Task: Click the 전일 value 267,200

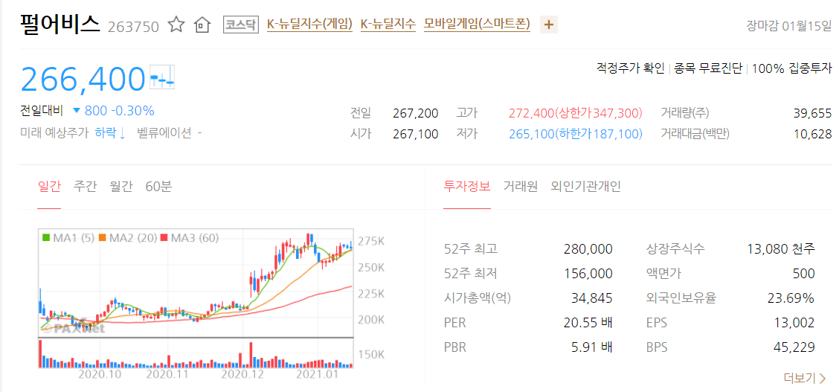Action: click(x=415, y=113)
